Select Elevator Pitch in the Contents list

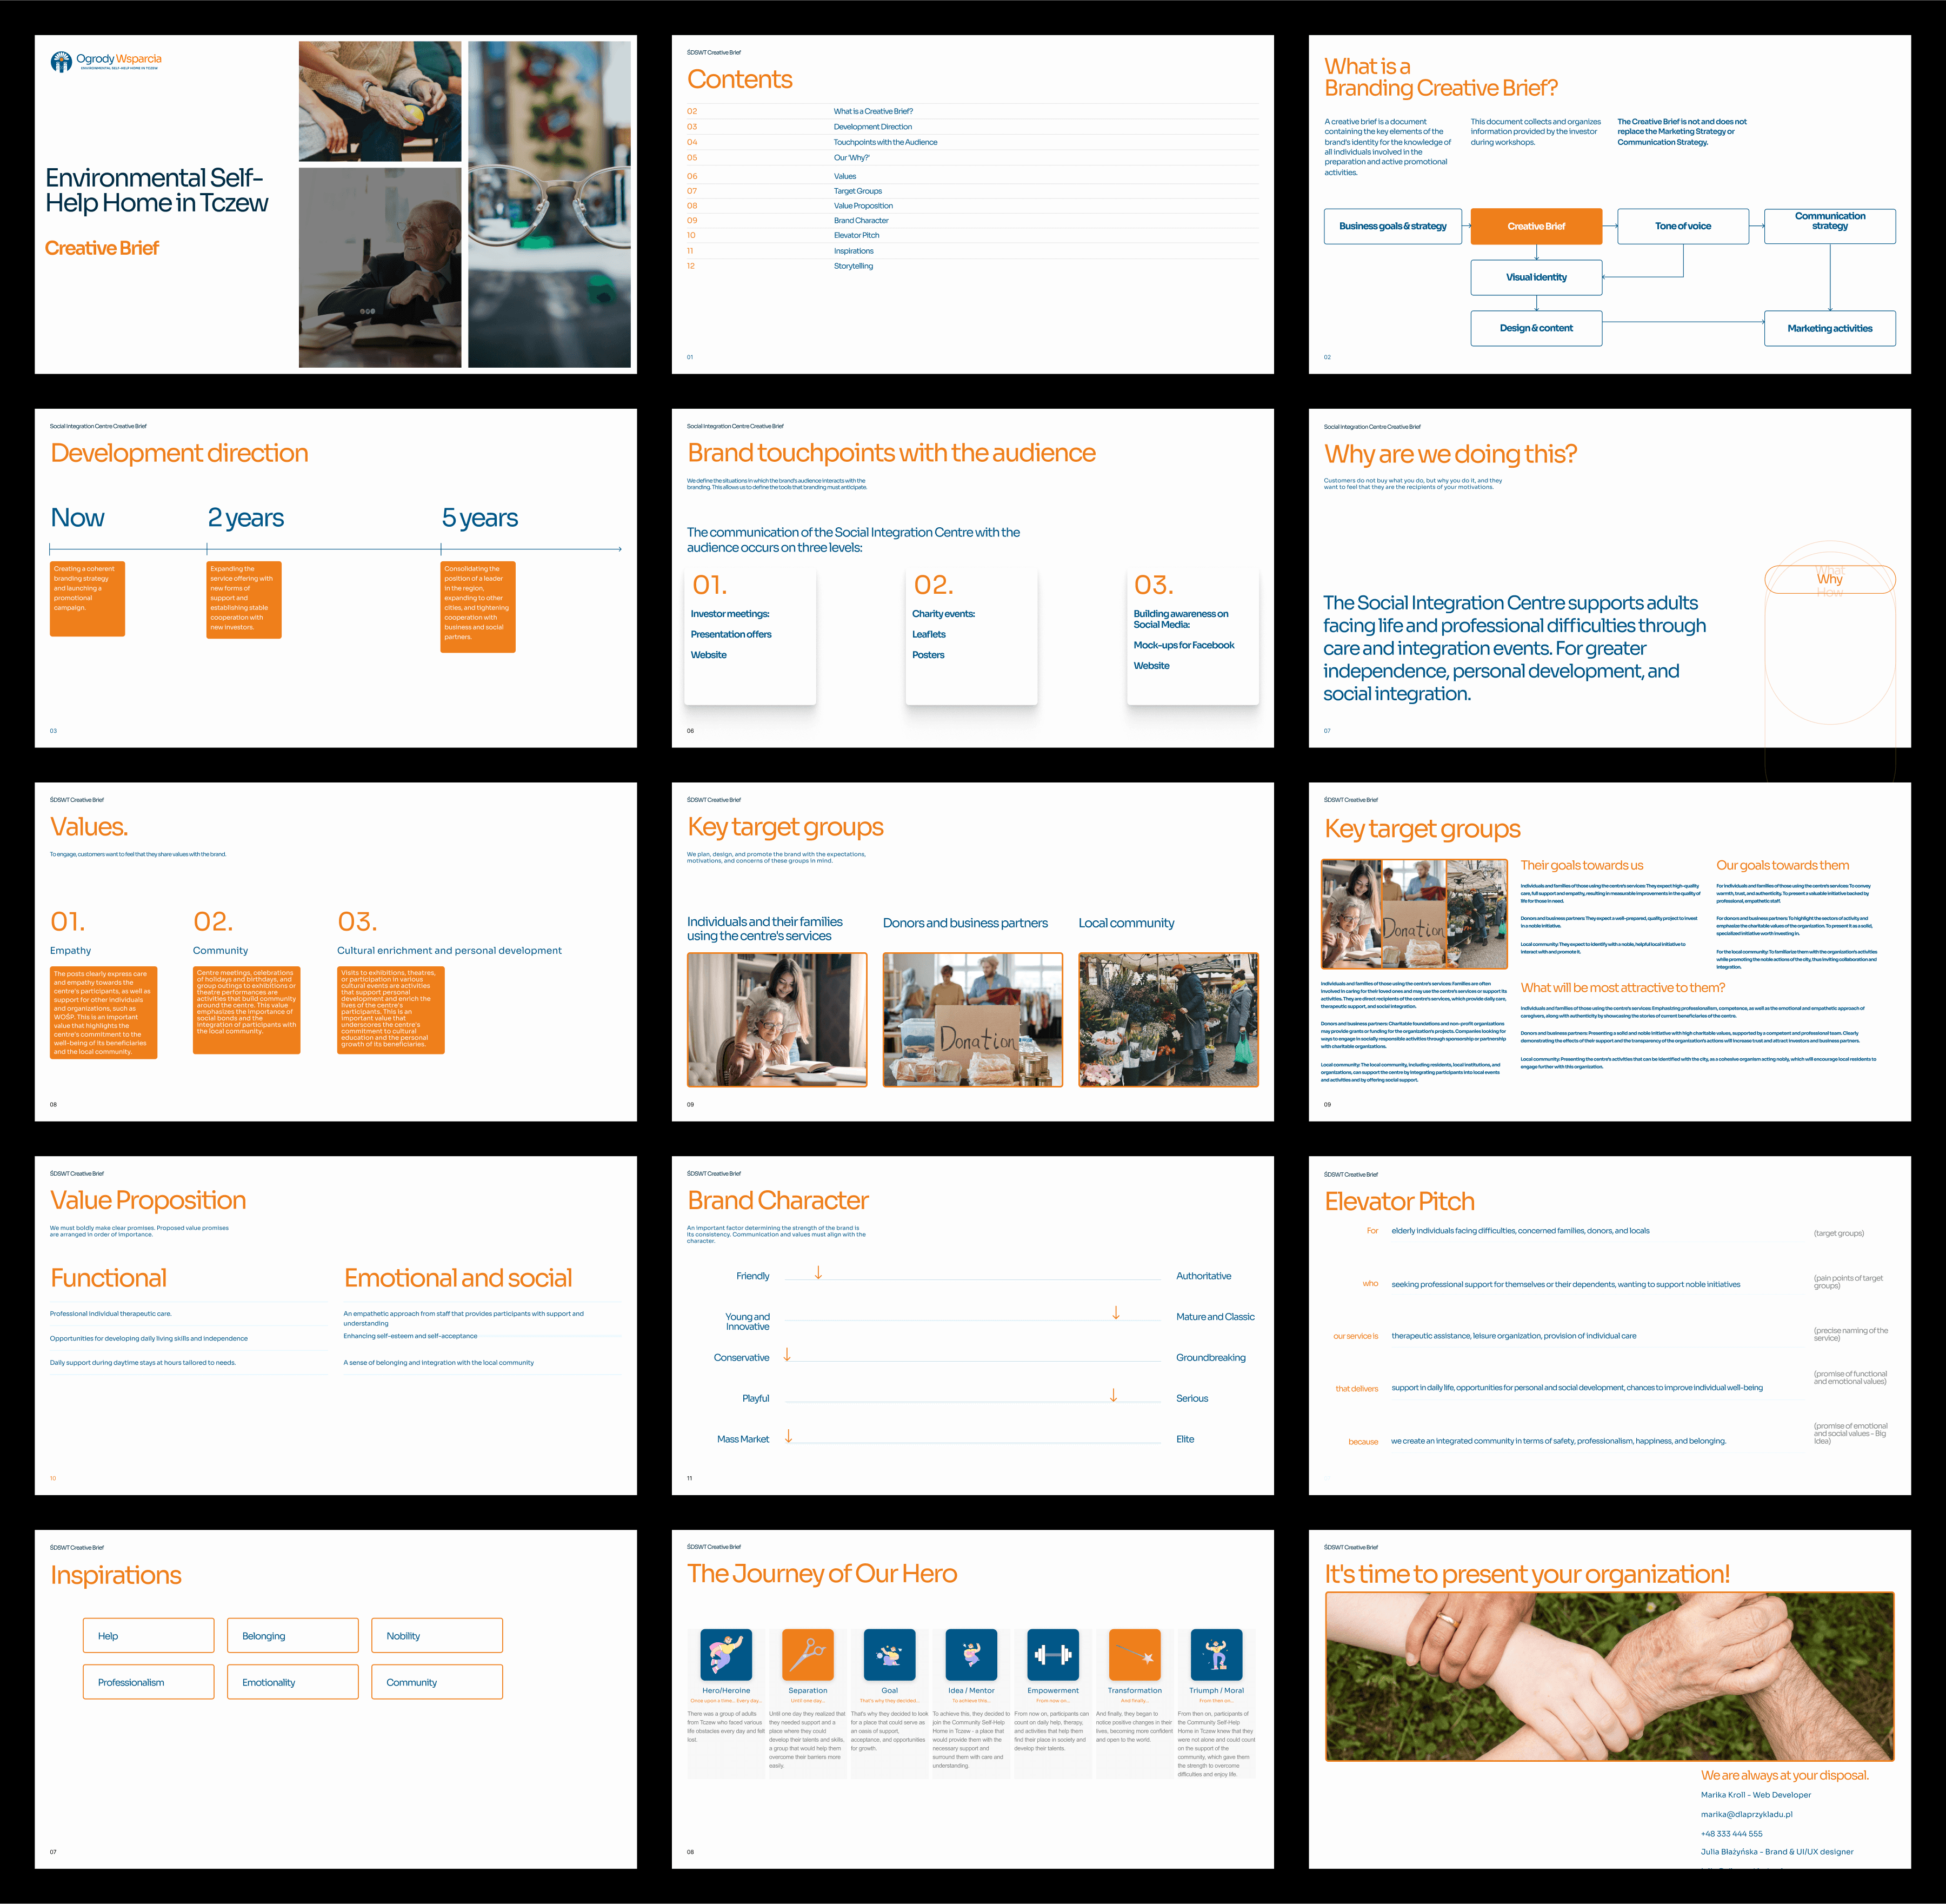[x=857, y=235]
